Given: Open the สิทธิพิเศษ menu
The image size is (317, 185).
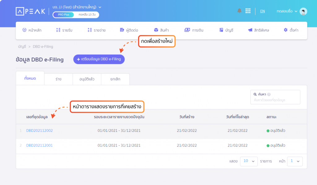Looking at the screenshot, I should click(258, 30).
